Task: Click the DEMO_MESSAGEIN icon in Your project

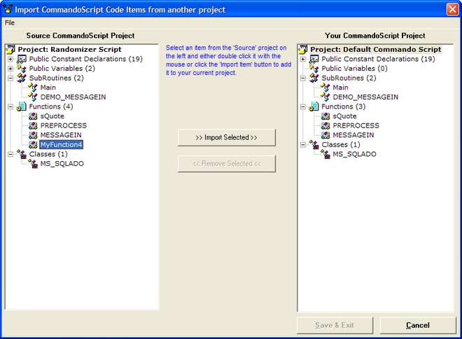Action: pyautogui.click(x=325, y=97)
